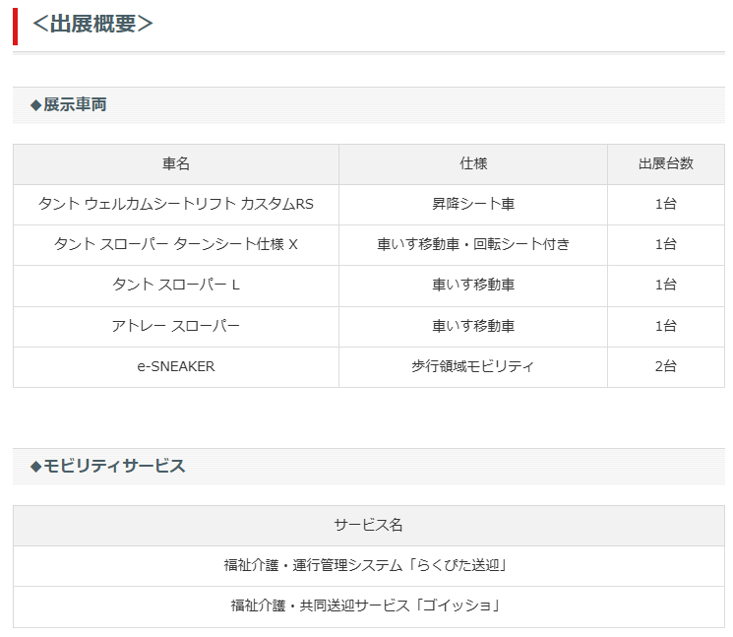Click the red bar beside 出展概要
This screenshot has width=733, height=637.
pos(15,26)
